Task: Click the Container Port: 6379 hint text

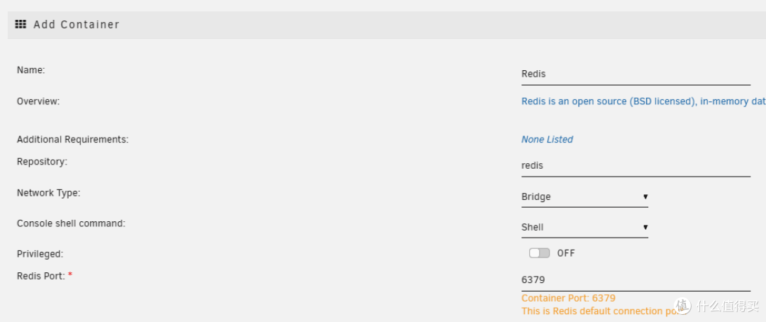Action: point(568,298)
